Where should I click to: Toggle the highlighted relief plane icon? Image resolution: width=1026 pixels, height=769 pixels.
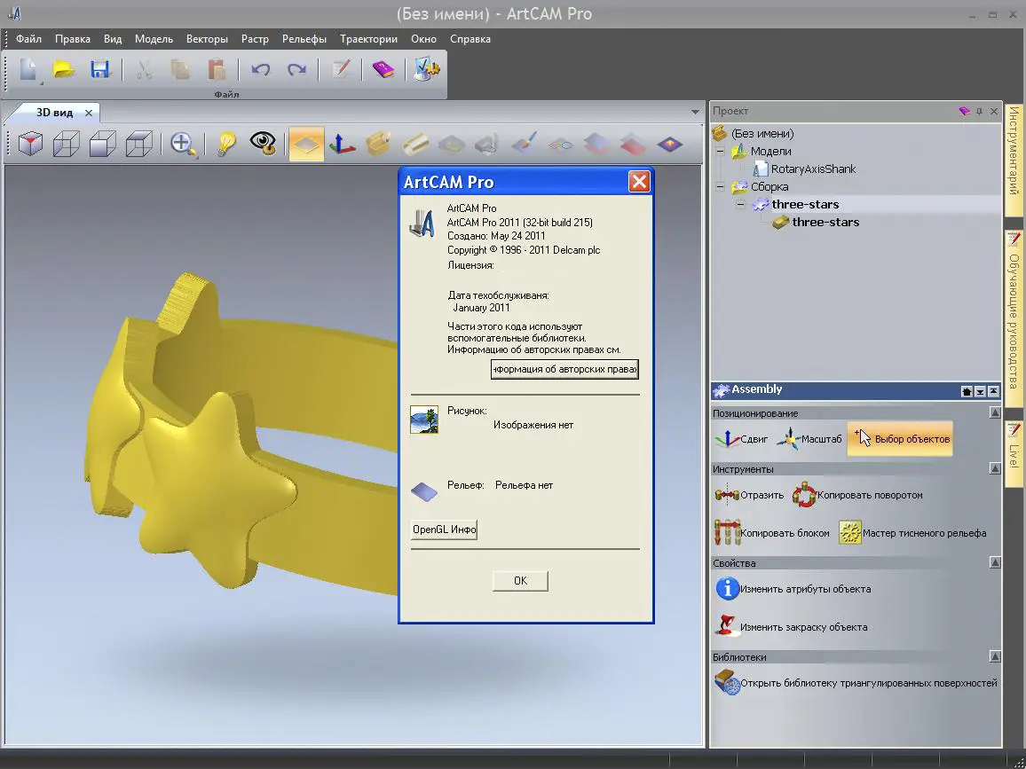pyautogui.click(x=306, y=144)
